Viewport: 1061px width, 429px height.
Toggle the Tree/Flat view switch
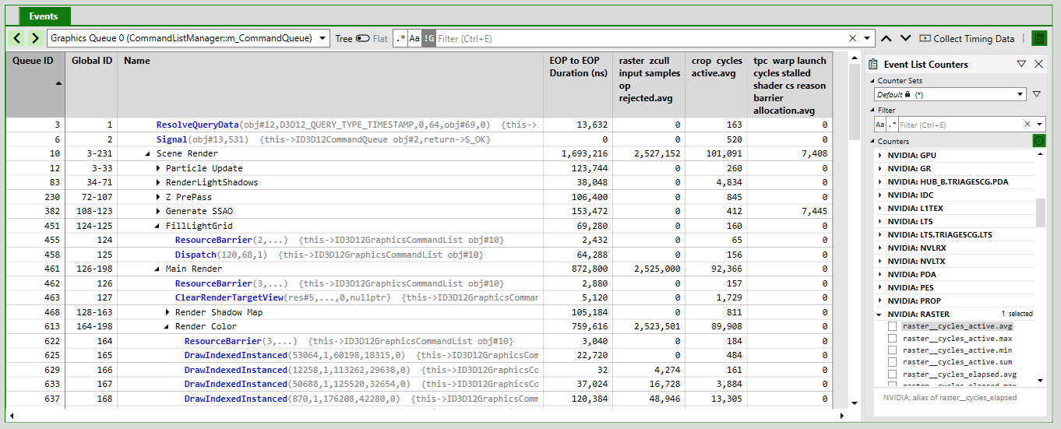(363, 38)
